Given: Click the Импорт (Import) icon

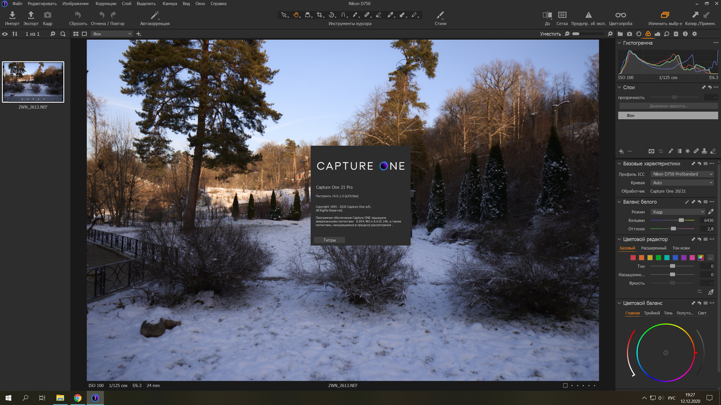Looking at the screenshot, I should pos(12,15).
